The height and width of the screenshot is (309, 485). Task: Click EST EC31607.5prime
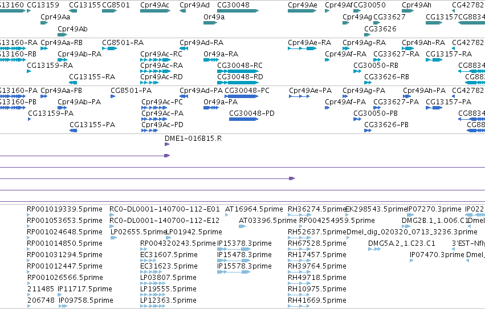[148, 261]
